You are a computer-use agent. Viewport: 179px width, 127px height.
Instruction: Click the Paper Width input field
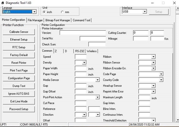pyautogui.click(x=81, y=68)
